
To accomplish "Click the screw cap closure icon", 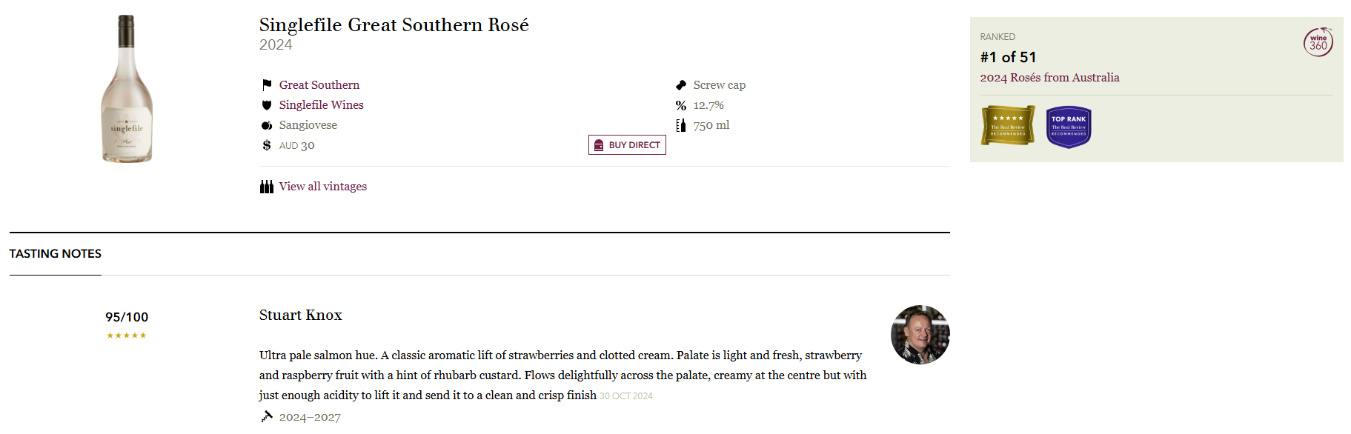I will pos(681,85).
